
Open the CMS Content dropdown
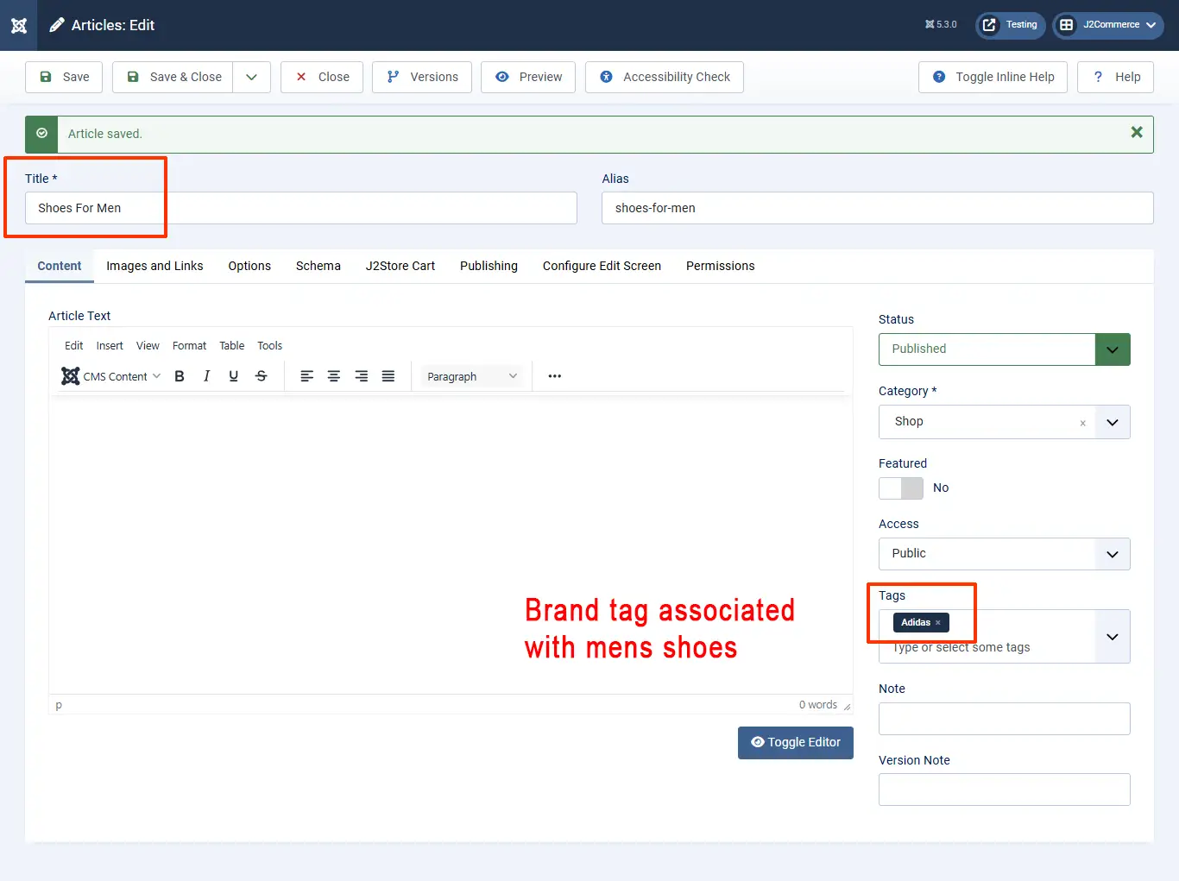110,376
